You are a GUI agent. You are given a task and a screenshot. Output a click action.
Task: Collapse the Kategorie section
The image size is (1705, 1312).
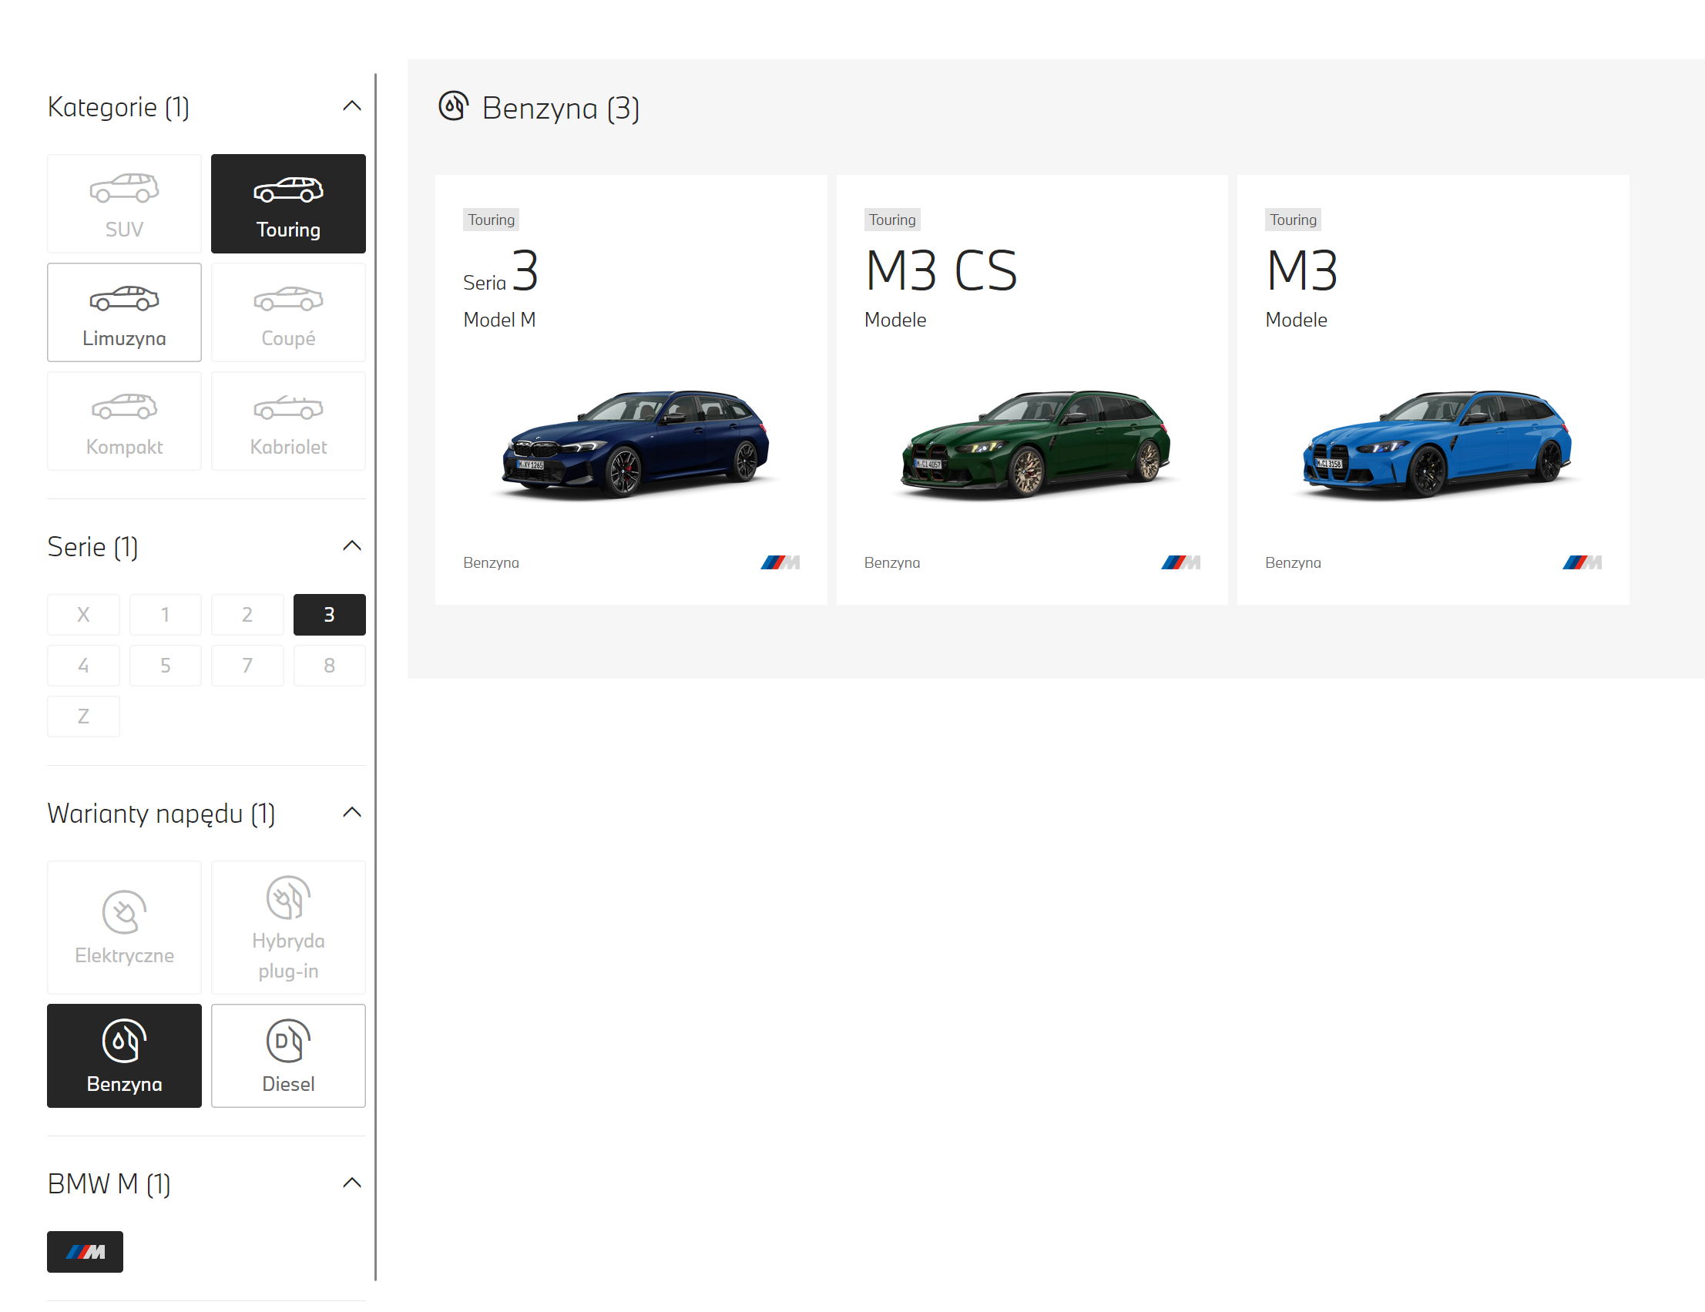tap(352, 106)
